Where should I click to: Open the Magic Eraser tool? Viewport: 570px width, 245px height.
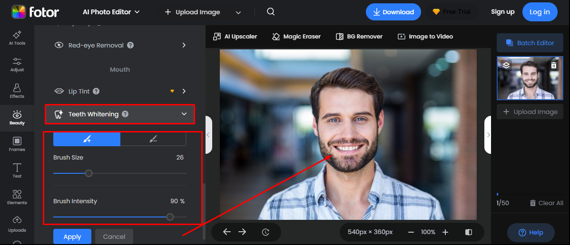tap(296, 37)
